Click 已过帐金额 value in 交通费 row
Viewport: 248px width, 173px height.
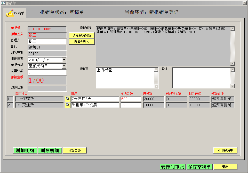pos(177,105)
